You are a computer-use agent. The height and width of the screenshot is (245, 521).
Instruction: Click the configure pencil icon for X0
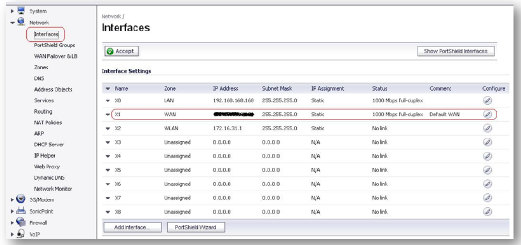(x=488, y=100)
